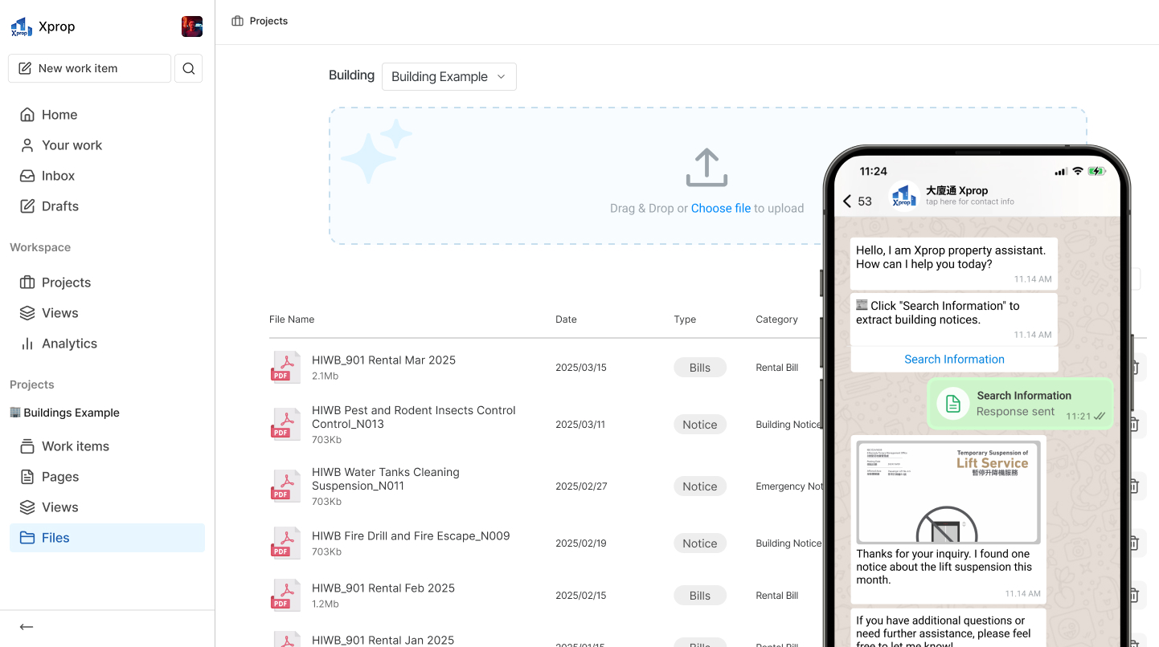Screen dimensions: 1159x647
Task: Open HIWB Pest and Rodent Insects Control file
Action: point(414,417)
